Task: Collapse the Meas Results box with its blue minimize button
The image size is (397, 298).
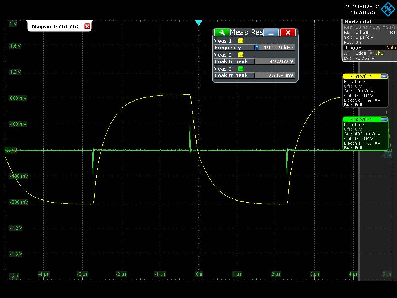Action: pos(271,33)
